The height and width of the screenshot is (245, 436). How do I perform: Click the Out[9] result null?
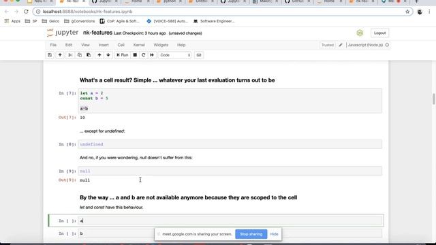84,180
